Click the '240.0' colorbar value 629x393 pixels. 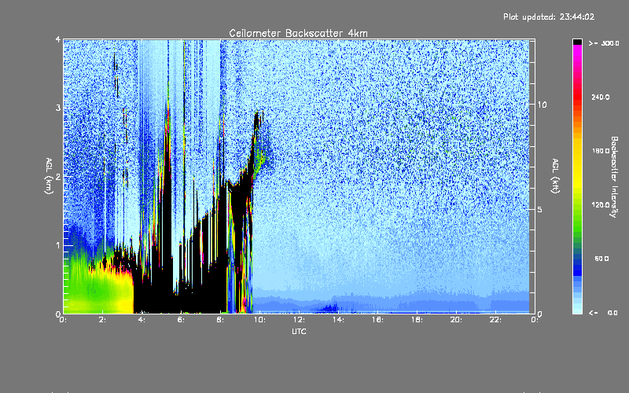601,97
